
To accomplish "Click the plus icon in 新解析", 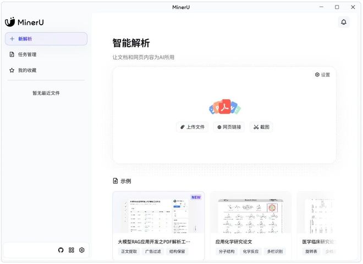I will [12, 39].
